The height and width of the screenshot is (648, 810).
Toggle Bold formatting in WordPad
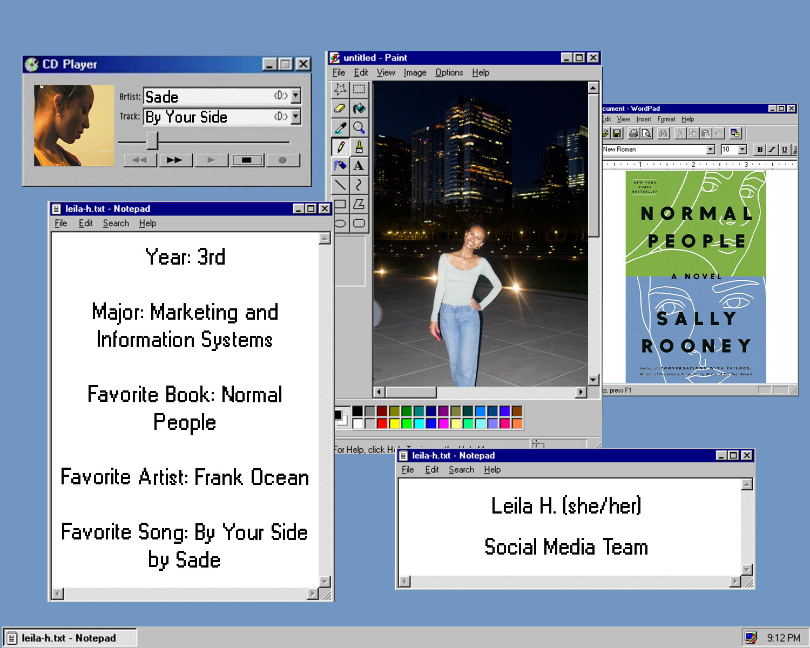[760, 150]
